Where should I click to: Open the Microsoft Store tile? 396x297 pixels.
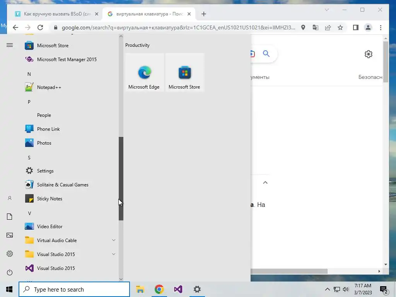pyautogui.click(x=184, y=72)
